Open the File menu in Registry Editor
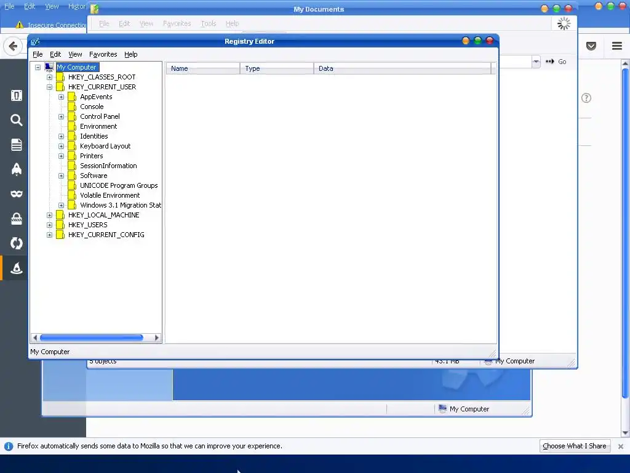 click(x=38, y=54)
